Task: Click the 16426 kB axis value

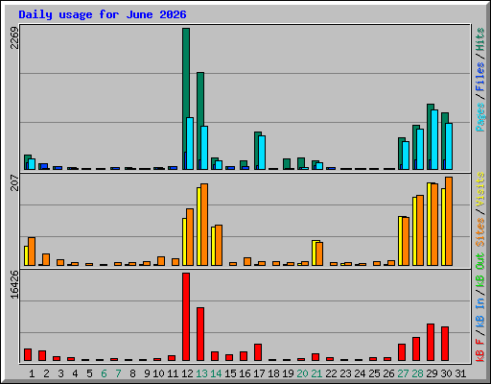Action: coord(14,285)
